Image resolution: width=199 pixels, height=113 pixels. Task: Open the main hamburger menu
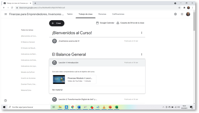pos(5,14)
